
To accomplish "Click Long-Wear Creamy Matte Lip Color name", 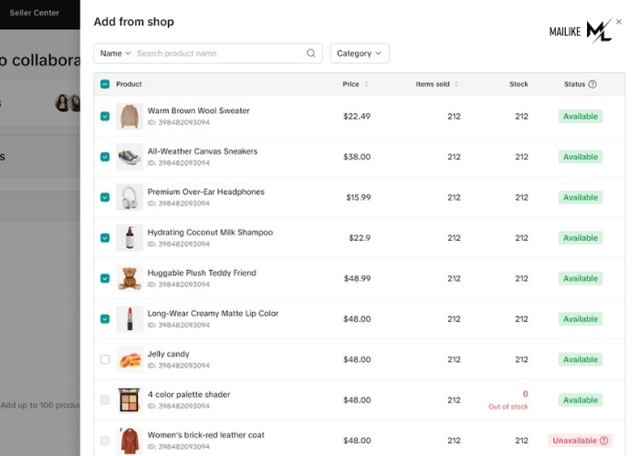I will (x=213, y=314).
